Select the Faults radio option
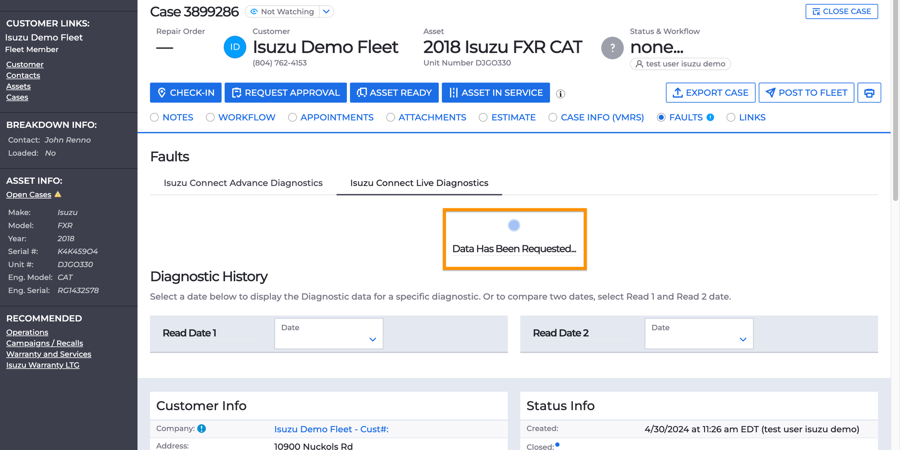The width and height of the screenshot is (900, 450). pyautogui.click(x=661, y=118)
